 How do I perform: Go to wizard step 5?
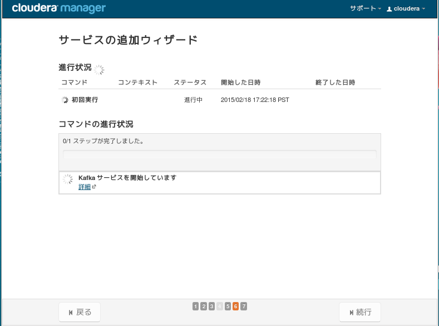(228, 306)
